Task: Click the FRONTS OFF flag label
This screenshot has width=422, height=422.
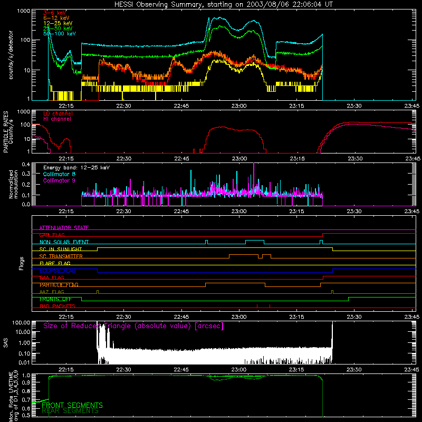Action: pyautogui.click(x=55, y=299)
